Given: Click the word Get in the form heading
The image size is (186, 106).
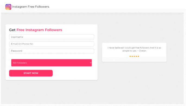Looking at the screenshot, I should [x=12, y=30].
